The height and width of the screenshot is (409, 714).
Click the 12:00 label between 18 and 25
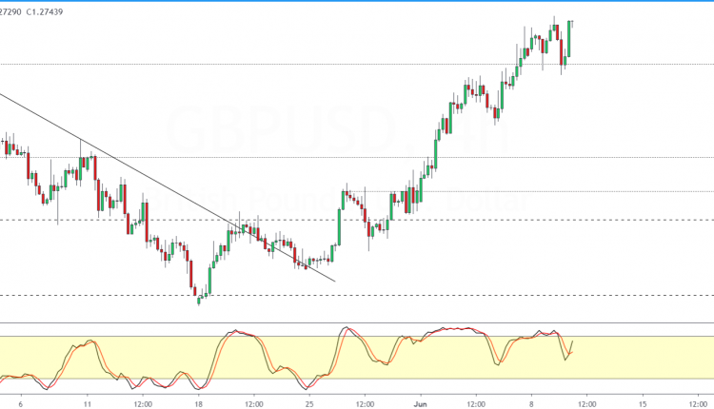(254, 404)
